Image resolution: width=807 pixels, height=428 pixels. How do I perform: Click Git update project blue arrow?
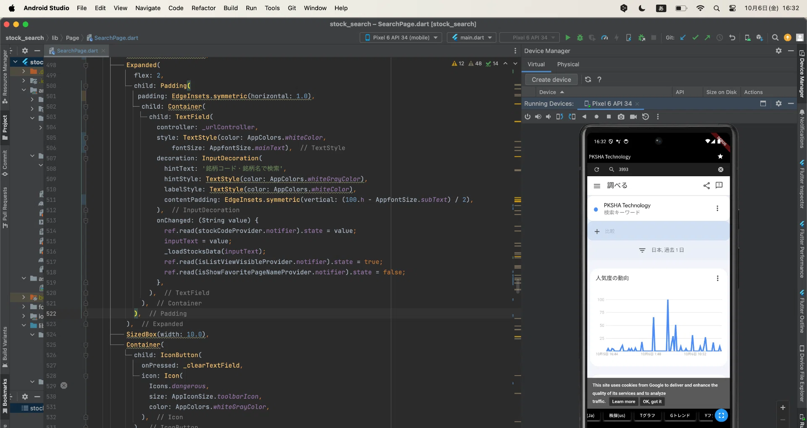click(683, 38)
